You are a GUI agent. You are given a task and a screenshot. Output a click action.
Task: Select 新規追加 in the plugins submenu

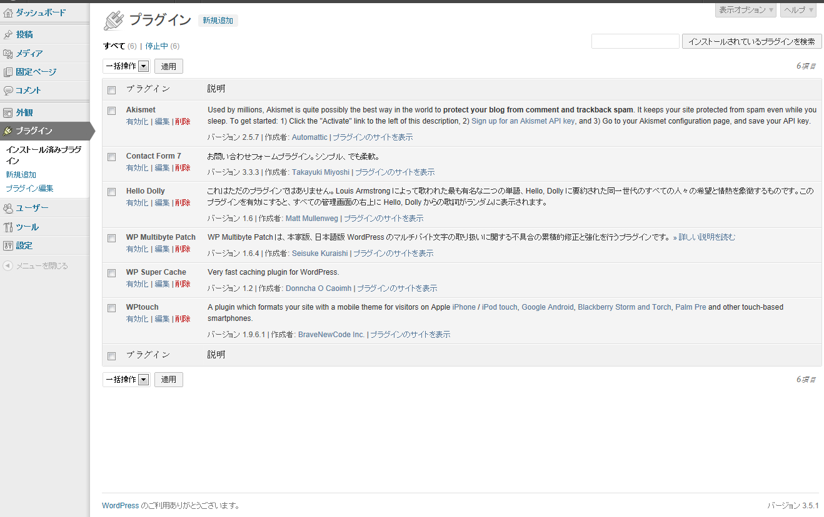(x=21, y=175)
